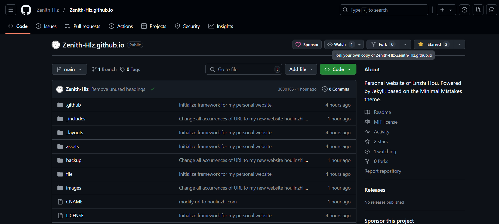
Task: Open the hamburger navigation menu
Action: [x=11, y=10]
